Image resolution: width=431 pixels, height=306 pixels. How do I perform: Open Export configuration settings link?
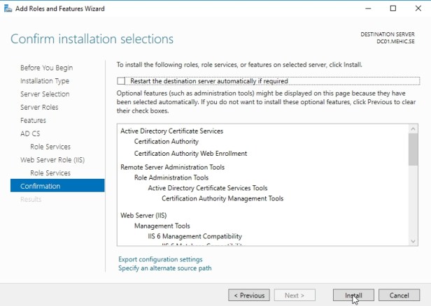click(x=160, y=259)
